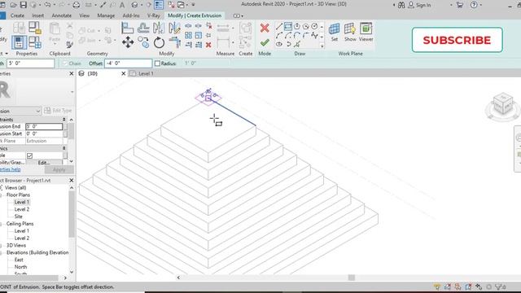521x293 pixels.
Task: Cancel edit mode with the red X
Action: (265, 28)
